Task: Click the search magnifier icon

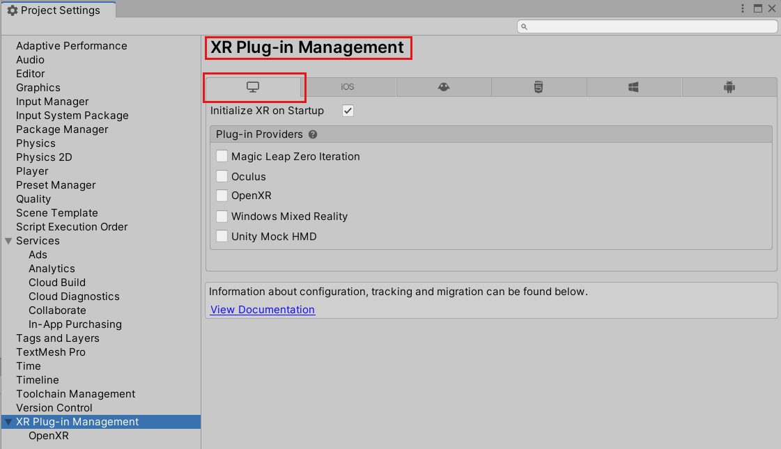Action: coord(524,26)
